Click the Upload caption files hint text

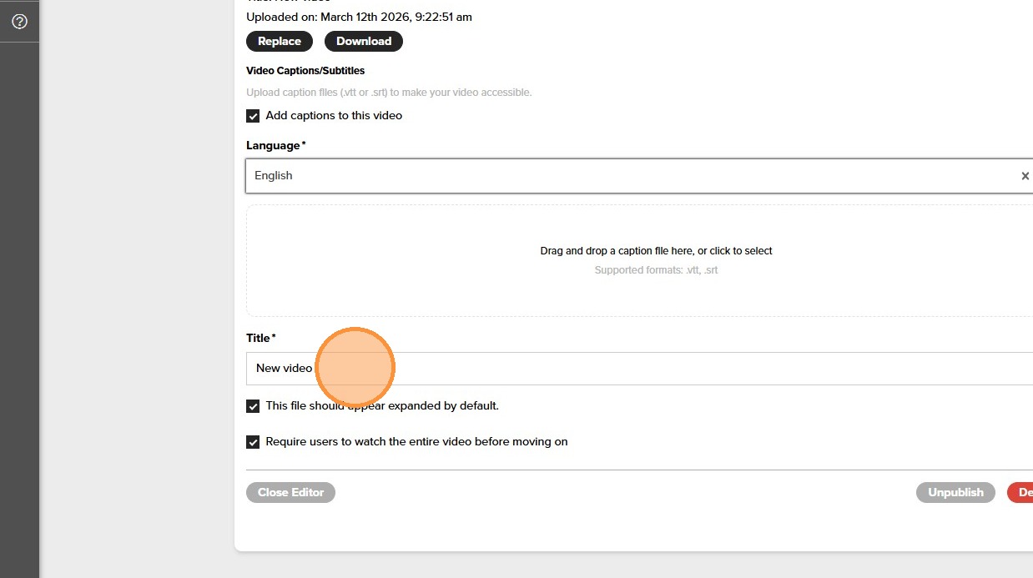point(389,93)
